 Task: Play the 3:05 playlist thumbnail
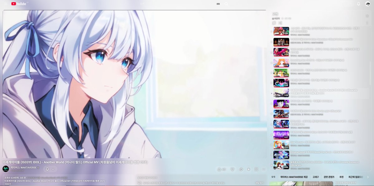point(281,73)
